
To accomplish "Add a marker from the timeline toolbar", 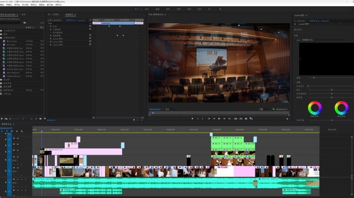I will pos(17,131).
